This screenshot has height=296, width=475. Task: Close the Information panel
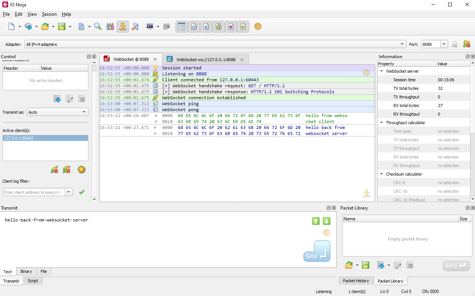click(x=473, y=57)
